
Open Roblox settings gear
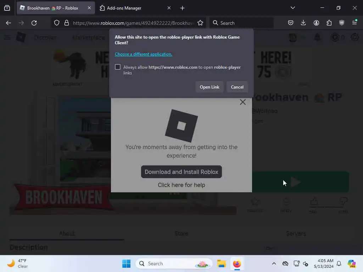[x=354, y=37]
